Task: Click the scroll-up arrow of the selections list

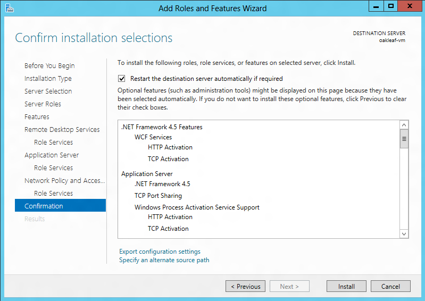Action: (x=404, y=125)
